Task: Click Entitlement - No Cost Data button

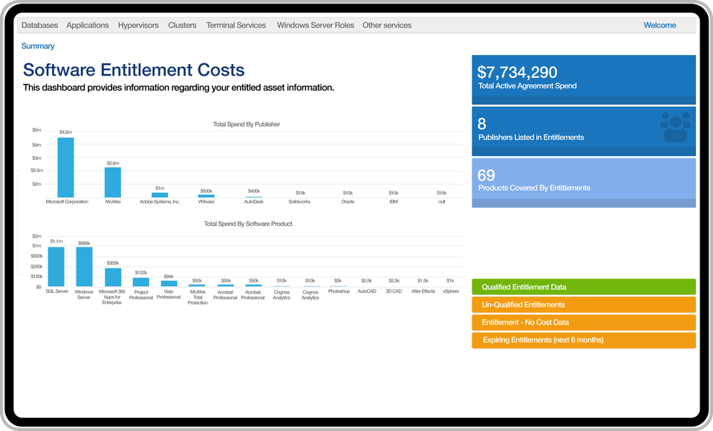Action: 584,323
